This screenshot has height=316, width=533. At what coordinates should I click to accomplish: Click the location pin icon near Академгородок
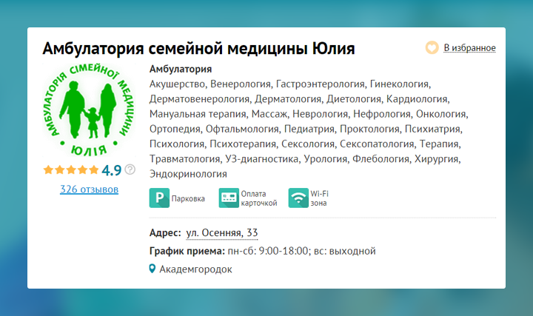pos(152,269)
